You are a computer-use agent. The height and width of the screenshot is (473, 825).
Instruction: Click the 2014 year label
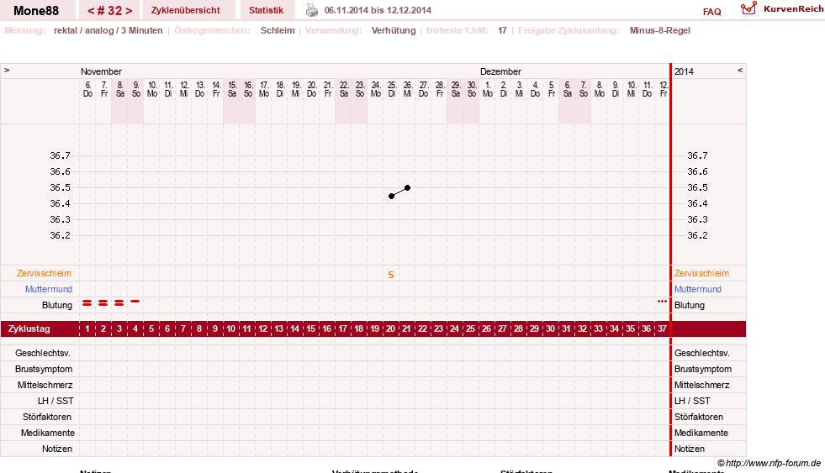(684, 71)
